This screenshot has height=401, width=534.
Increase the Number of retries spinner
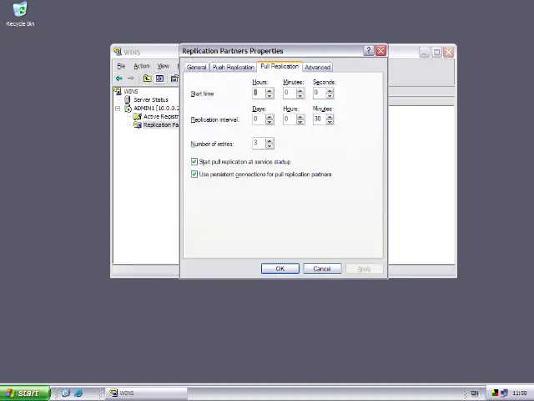tap(269, 141)
